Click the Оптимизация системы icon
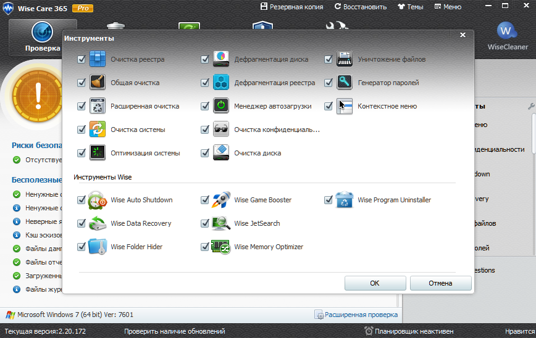The image size is (536, 338). click(98, 152)
